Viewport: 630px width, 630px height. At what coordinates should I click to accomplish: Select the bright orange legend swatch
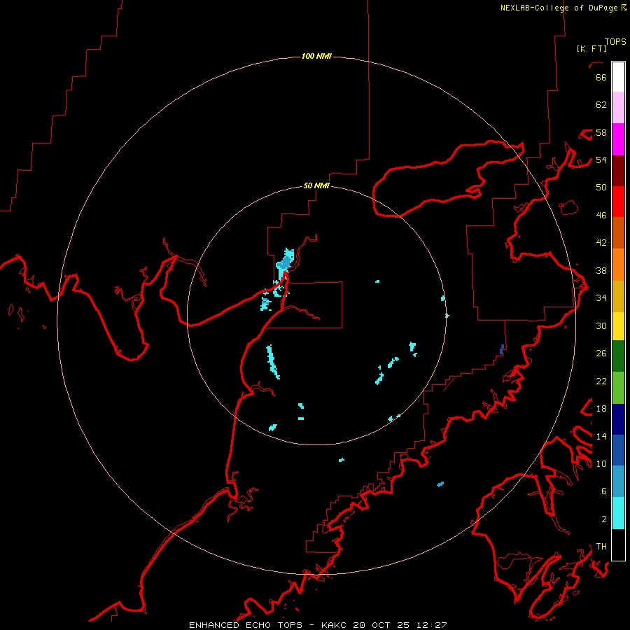pos(618,265)
